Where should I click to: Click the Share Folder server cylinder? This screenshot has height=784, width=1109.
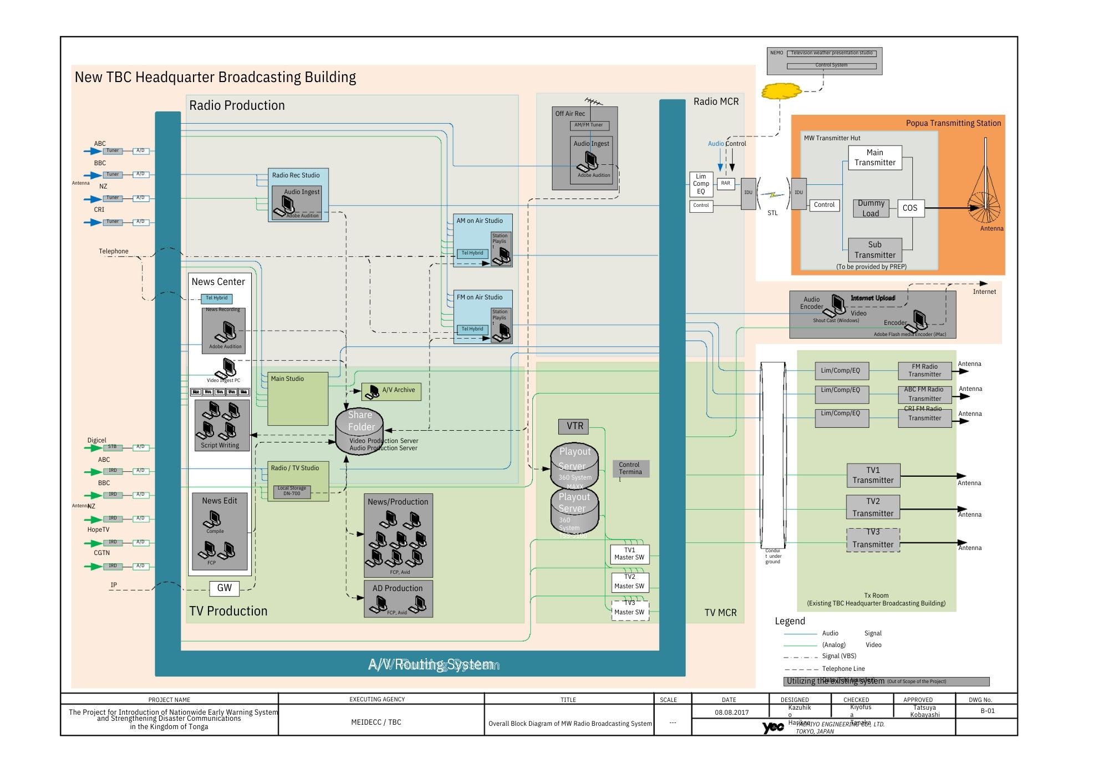(359, 431)
